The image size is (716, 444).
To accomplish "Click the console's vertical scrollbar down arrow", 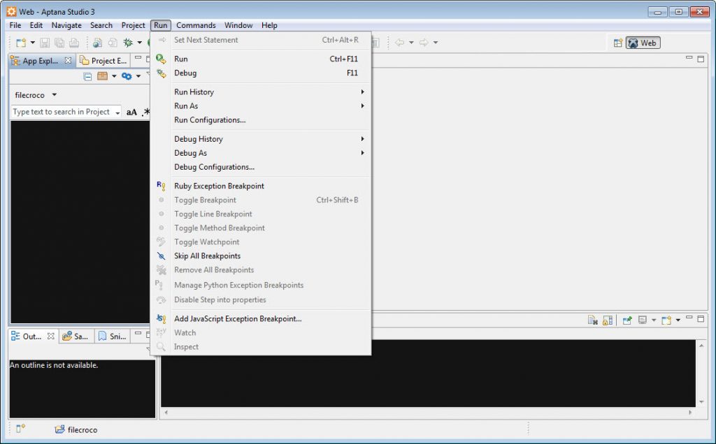I will click(x=701, y=402).
